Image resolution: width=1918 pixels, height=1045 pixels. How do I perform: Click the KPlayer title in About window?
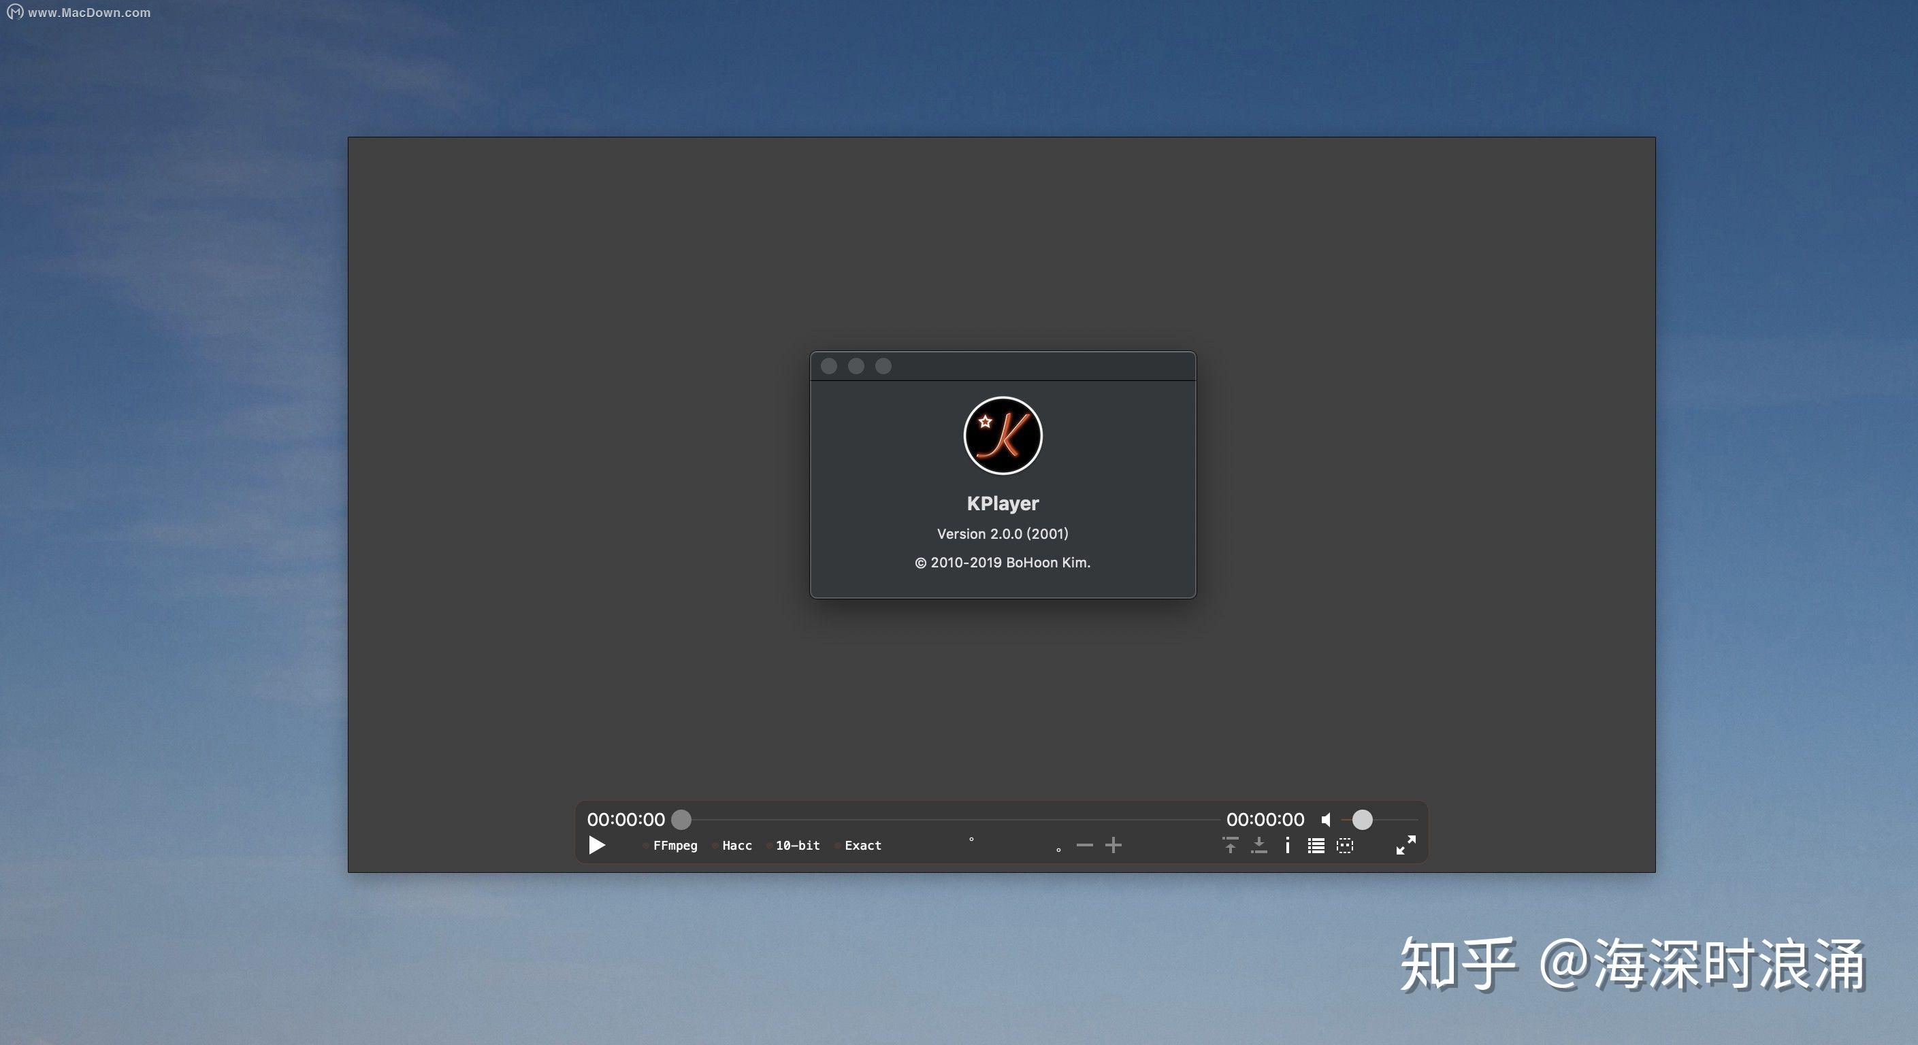coord(1002,503)
